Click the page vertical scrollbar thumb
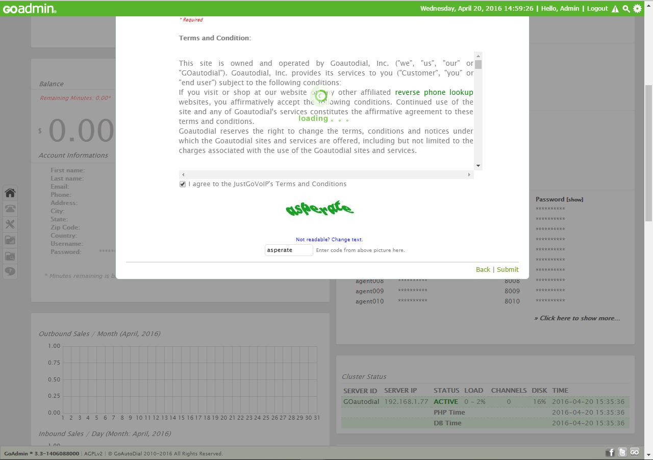The width and height of the screenshot is (653, 460). 648,153
